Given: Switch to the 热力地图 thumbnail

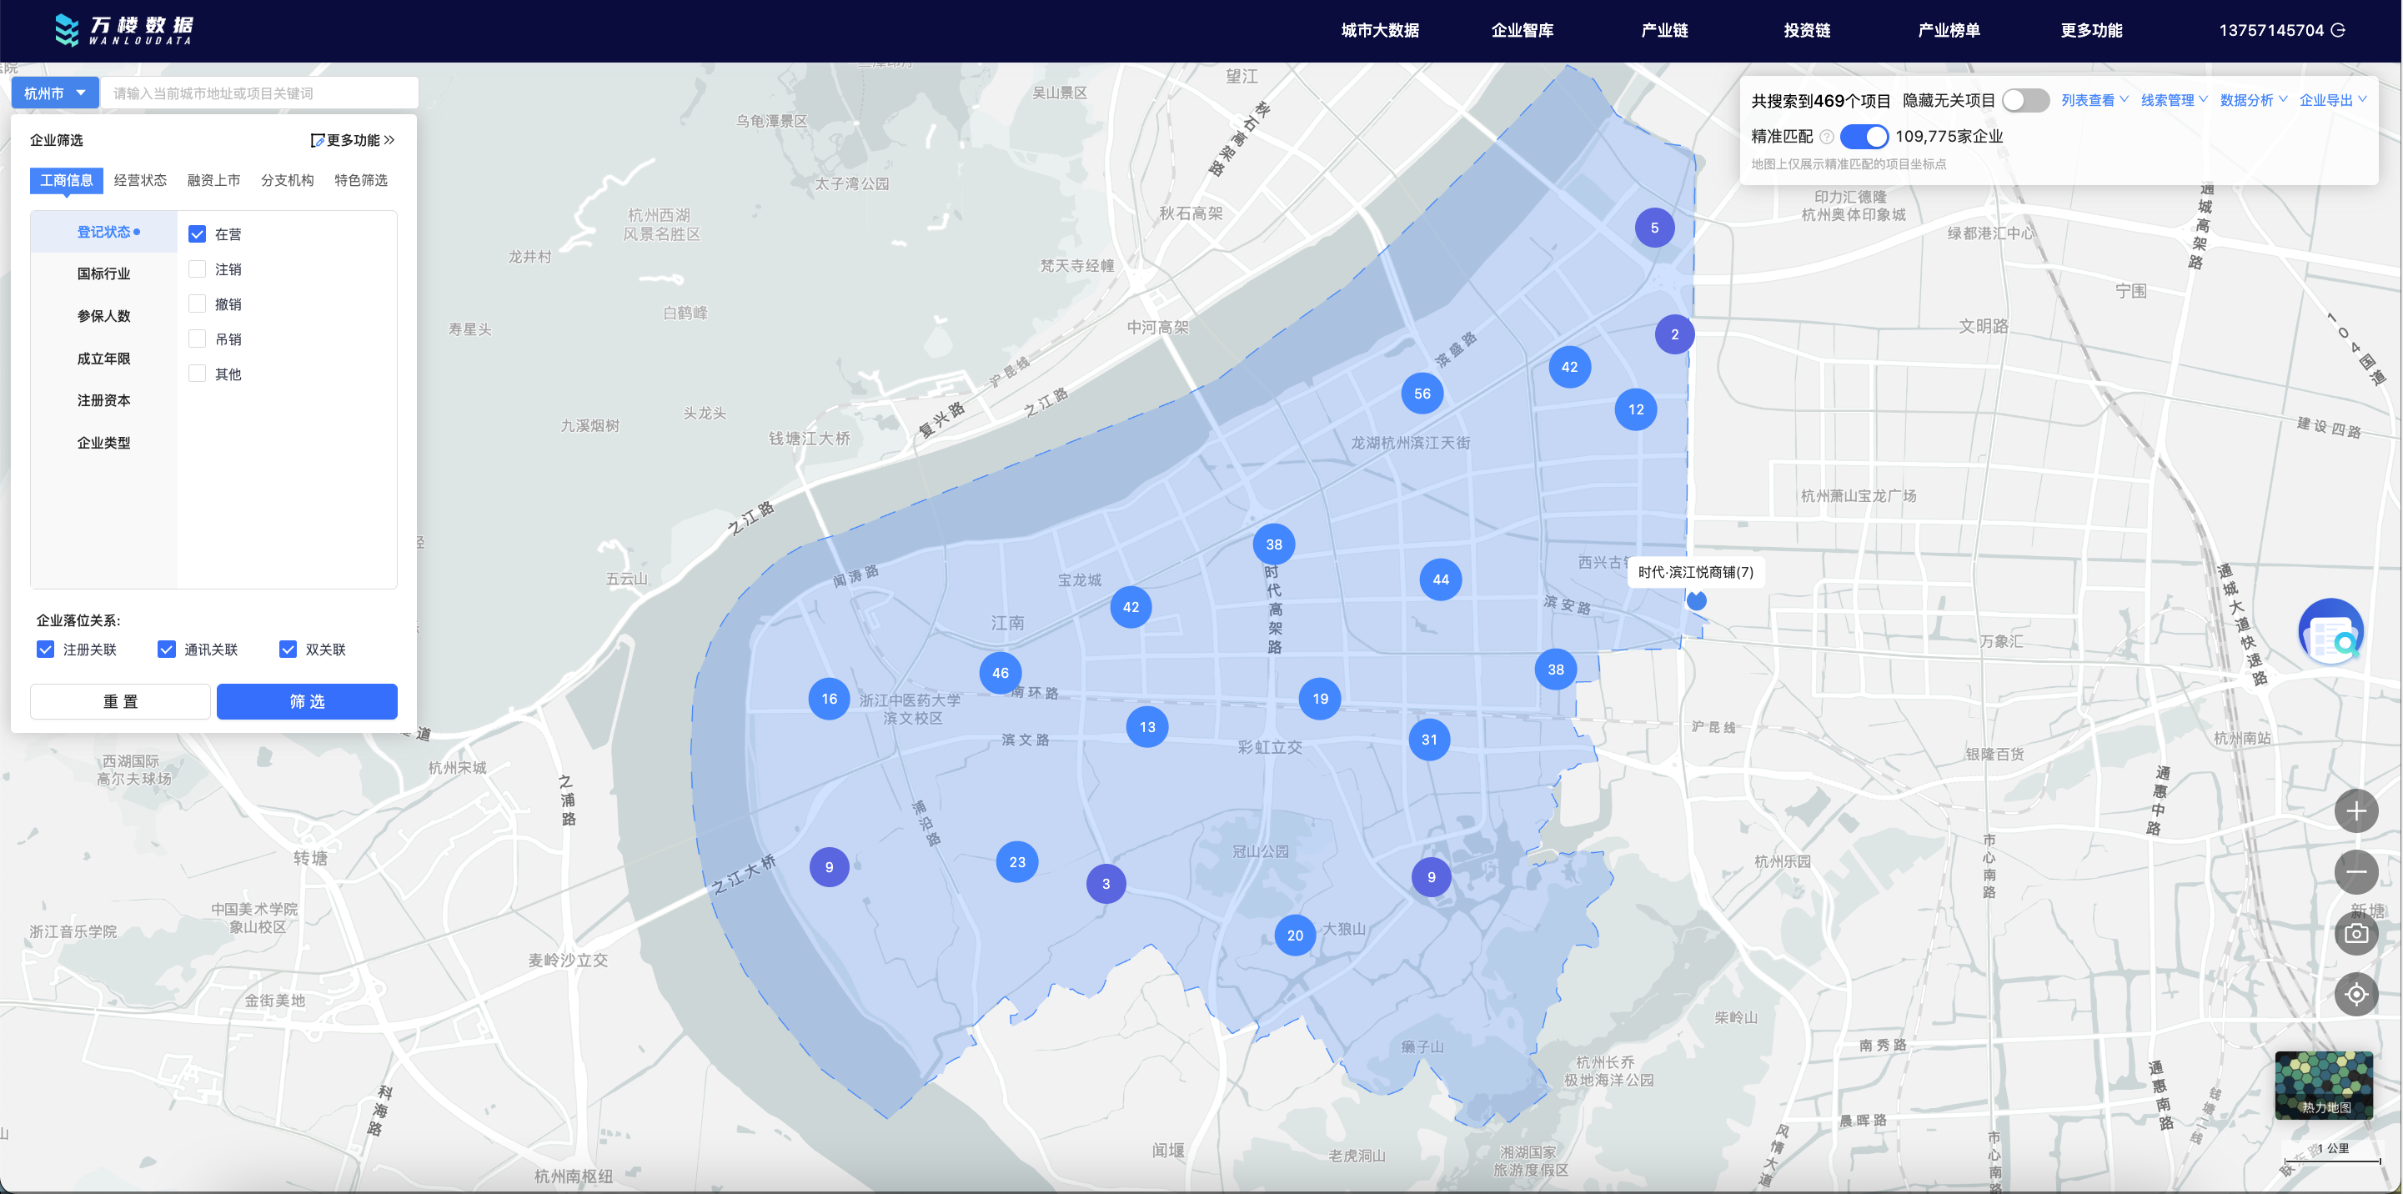Looking at the screenshot, I should [2323, 1085].
